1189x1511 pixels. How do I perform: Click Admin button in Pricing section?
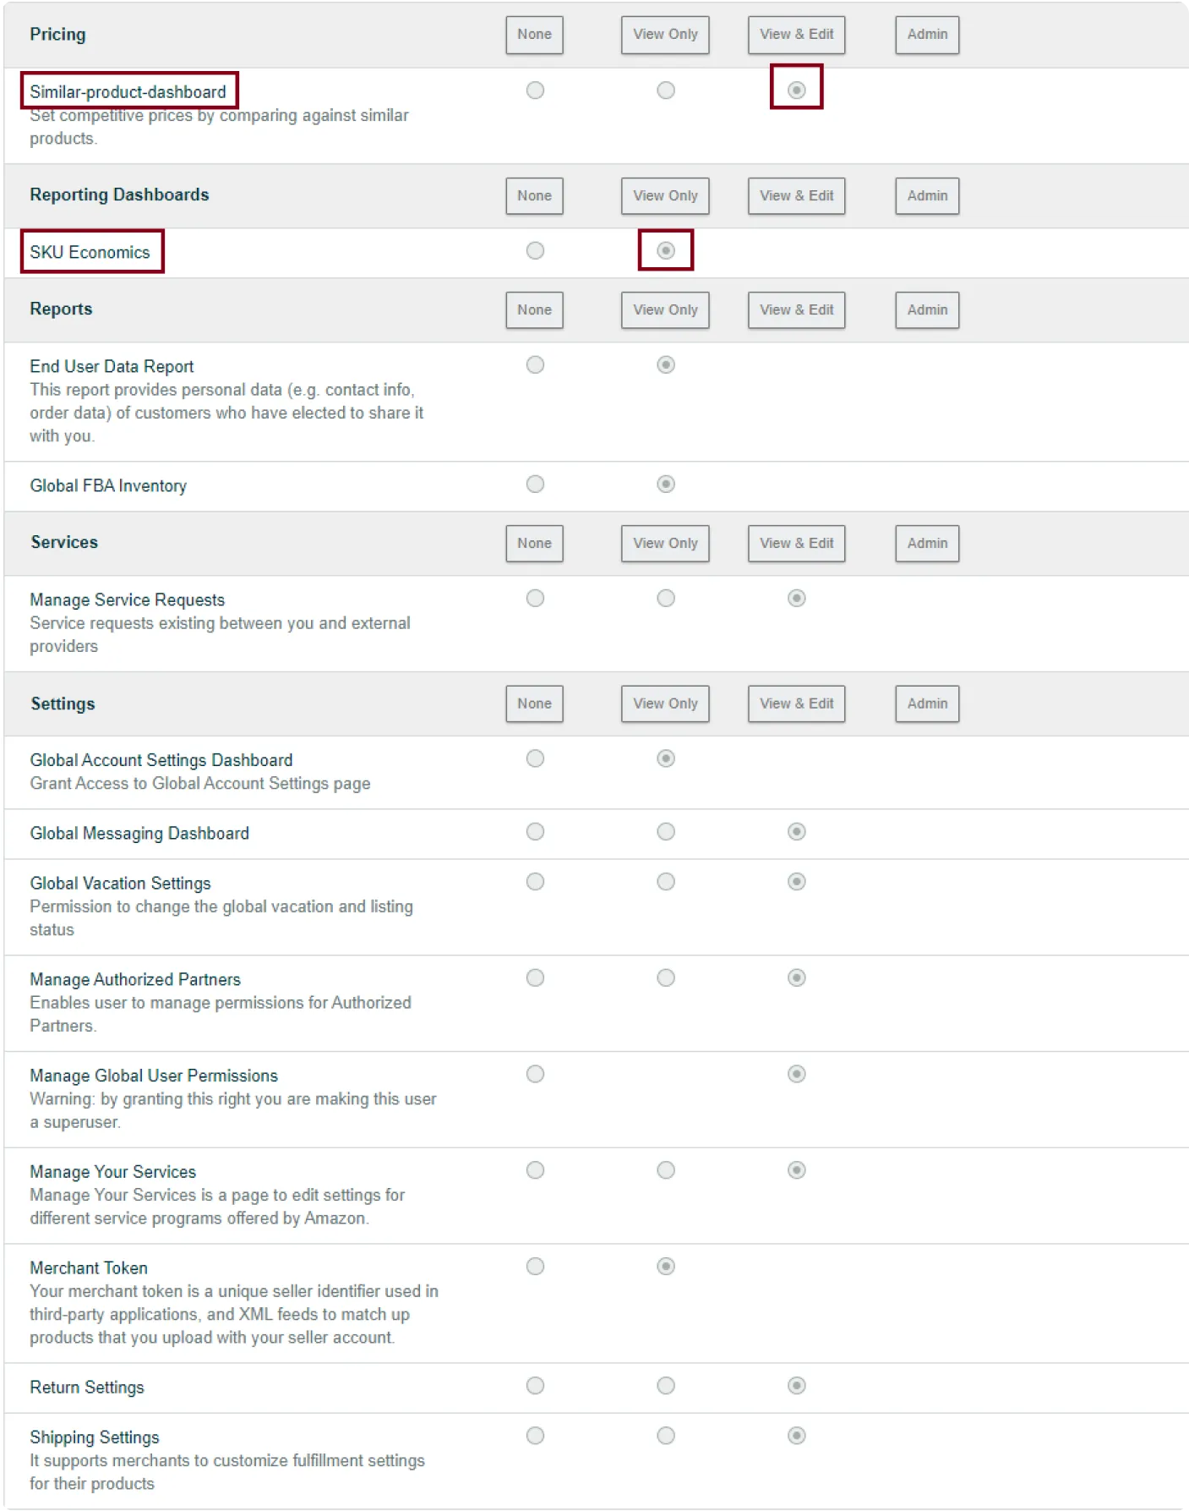pyautogui.click(x=927, y=35)
